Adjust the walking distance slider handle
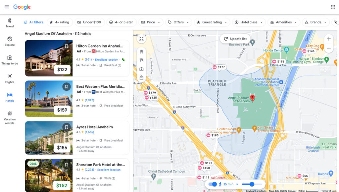Screen dimensions: 339x192 (252, 184)
